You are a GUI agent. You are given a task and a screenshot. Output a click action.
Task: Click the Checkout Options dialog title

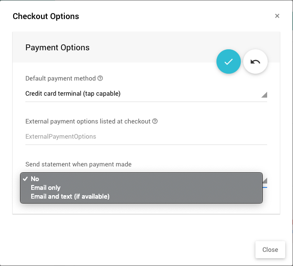(x=46, y=16)
